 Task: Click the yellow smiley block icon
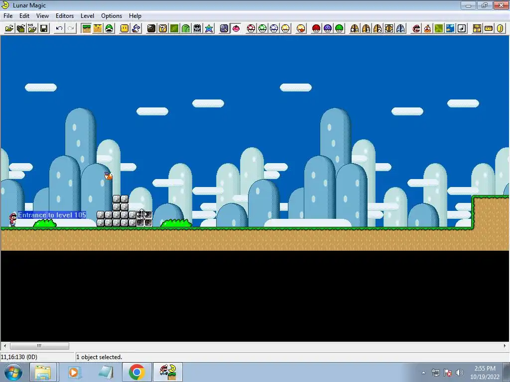[x=125, y=28]
